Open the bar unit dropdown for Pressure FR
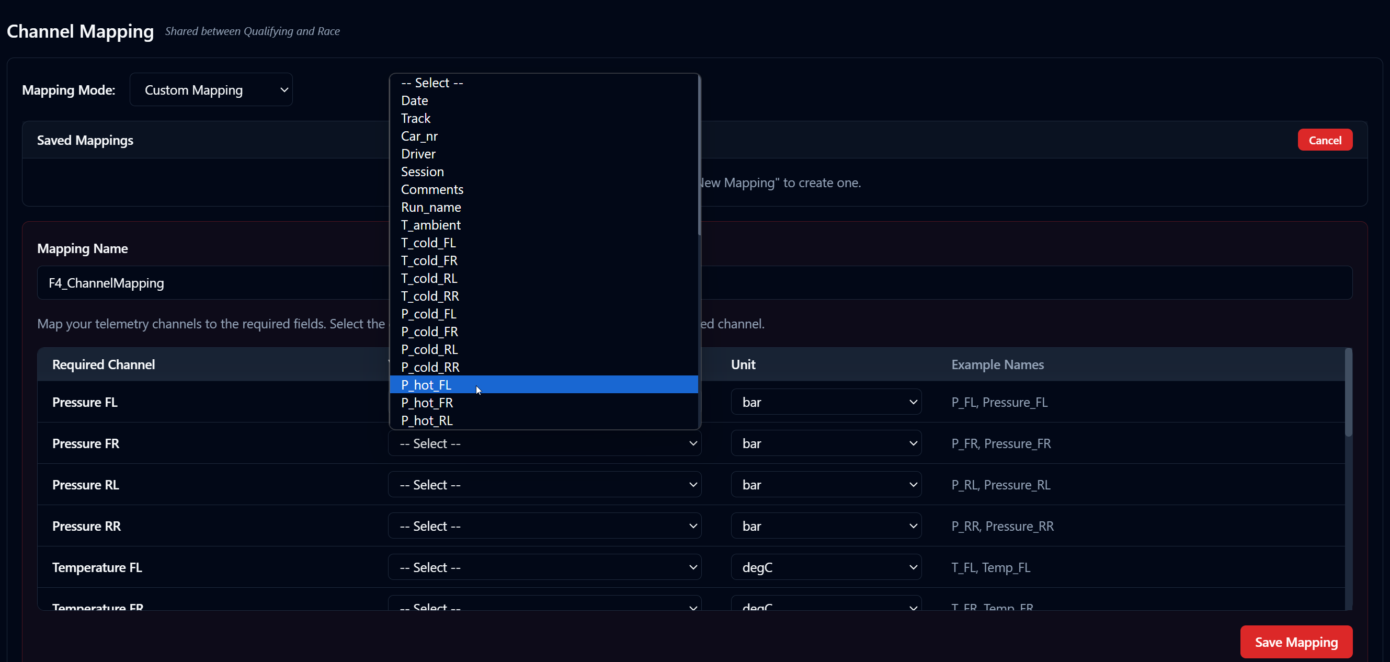 coord(826,443)
